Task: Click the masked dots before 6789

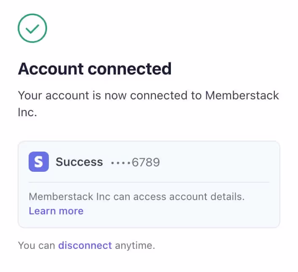Action: [x=121, y=163]
